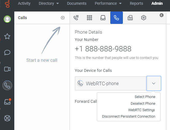Click user avatar status icon

[x=7, y=19]
